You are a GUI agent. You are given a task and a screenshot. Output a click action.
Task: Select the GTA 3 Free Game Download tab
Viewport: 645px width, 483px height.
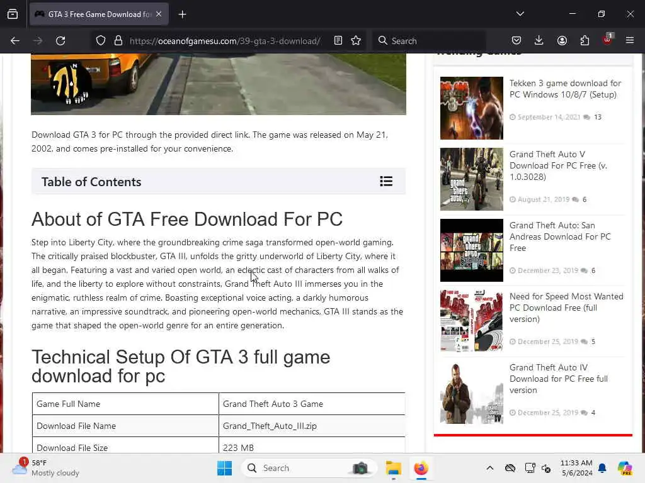coord(99,14)
